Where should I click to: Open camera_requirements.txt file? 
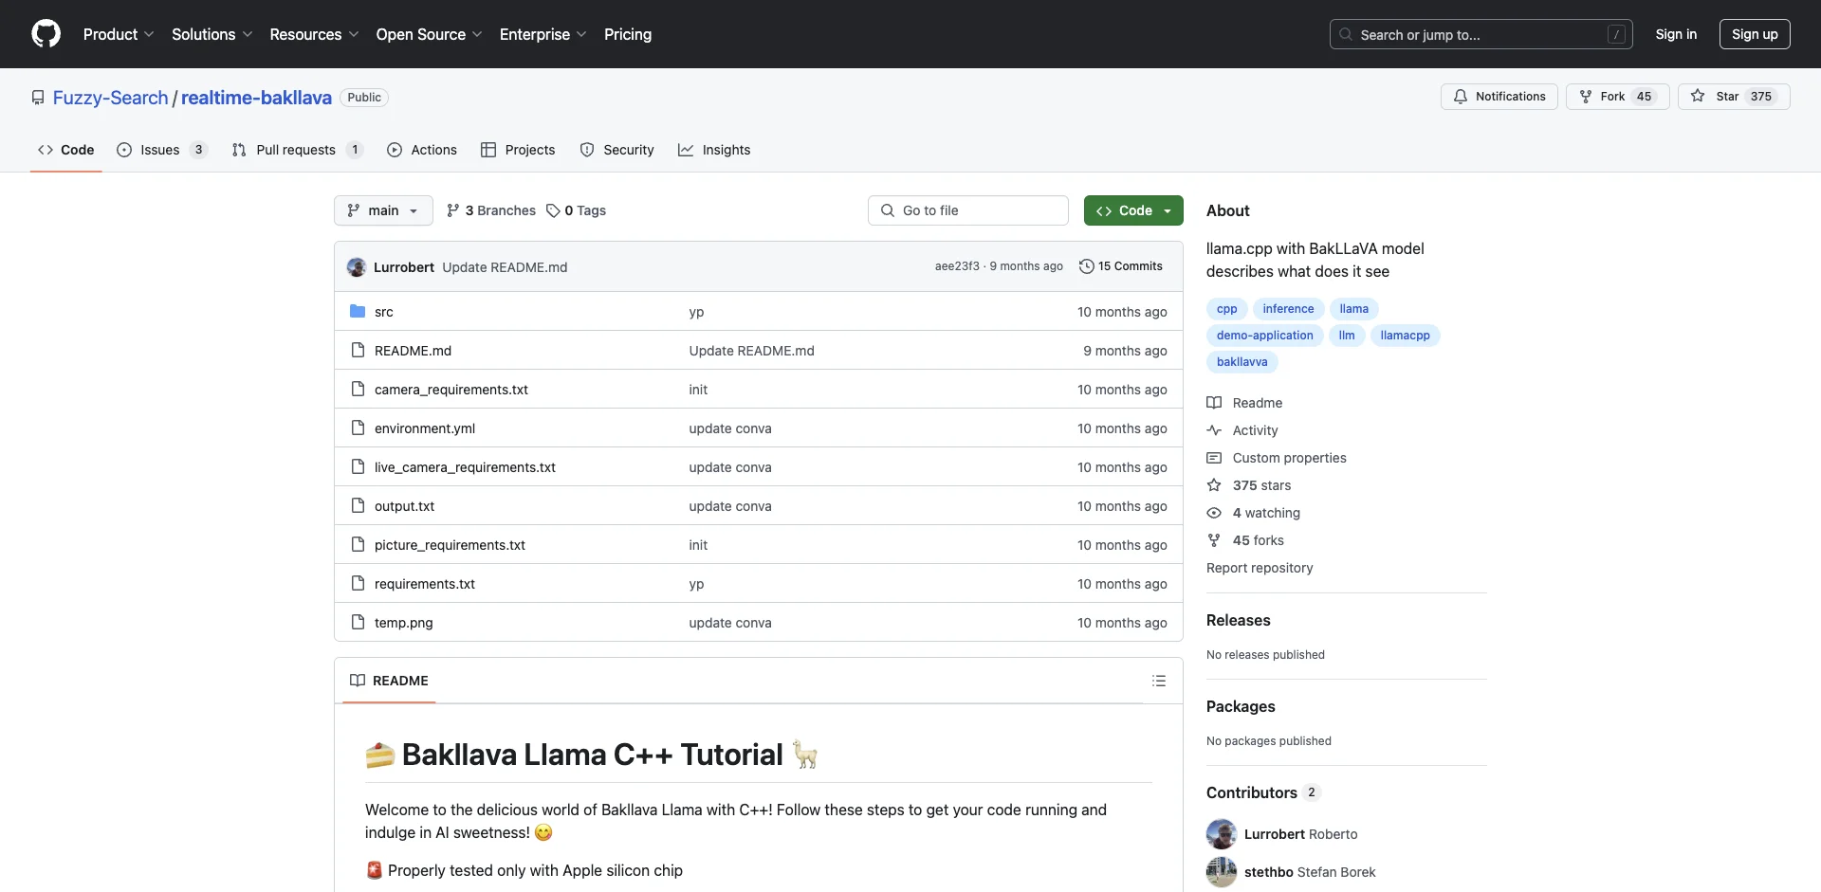click(451, 390)
